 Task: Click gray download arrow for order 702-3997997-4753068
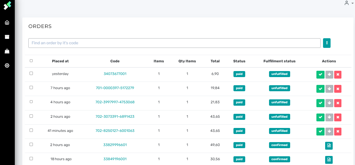[329, 103]
